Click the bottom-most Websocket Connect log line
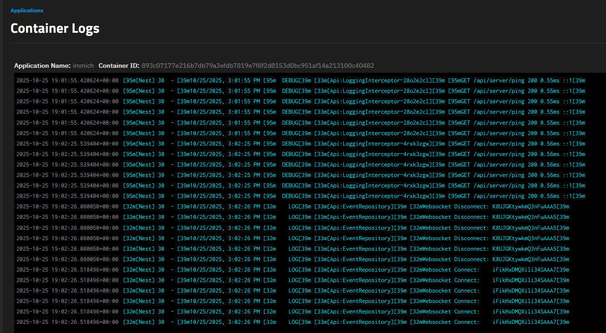Image resolution: width=606 pixels, height=333 pixels. [x=293, y=323]
